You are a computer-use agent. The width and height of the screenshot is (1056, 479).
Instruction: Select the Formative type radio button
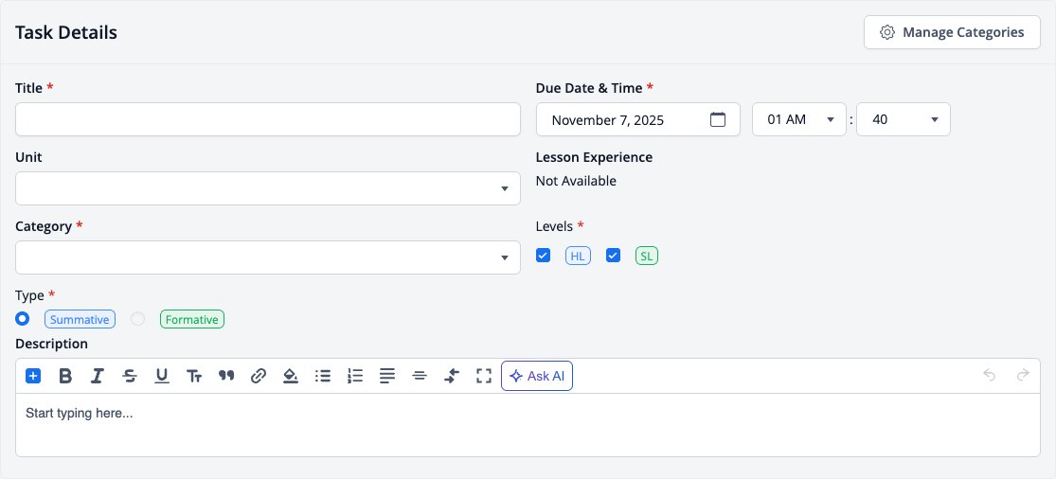click(137, 319)
